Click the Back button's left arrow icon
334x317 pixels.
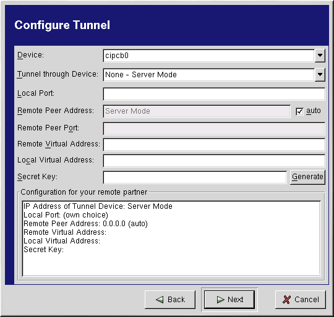click(x=160, y=300)
